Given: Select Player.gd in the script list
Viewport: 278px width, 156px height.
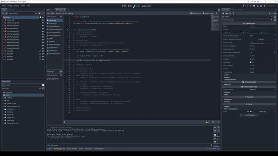Looking at the screenshot, I should pos(54,20).
